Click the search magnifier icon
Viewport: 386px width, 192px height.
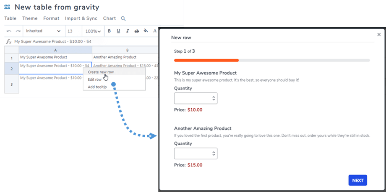click(x=123, y=19)
